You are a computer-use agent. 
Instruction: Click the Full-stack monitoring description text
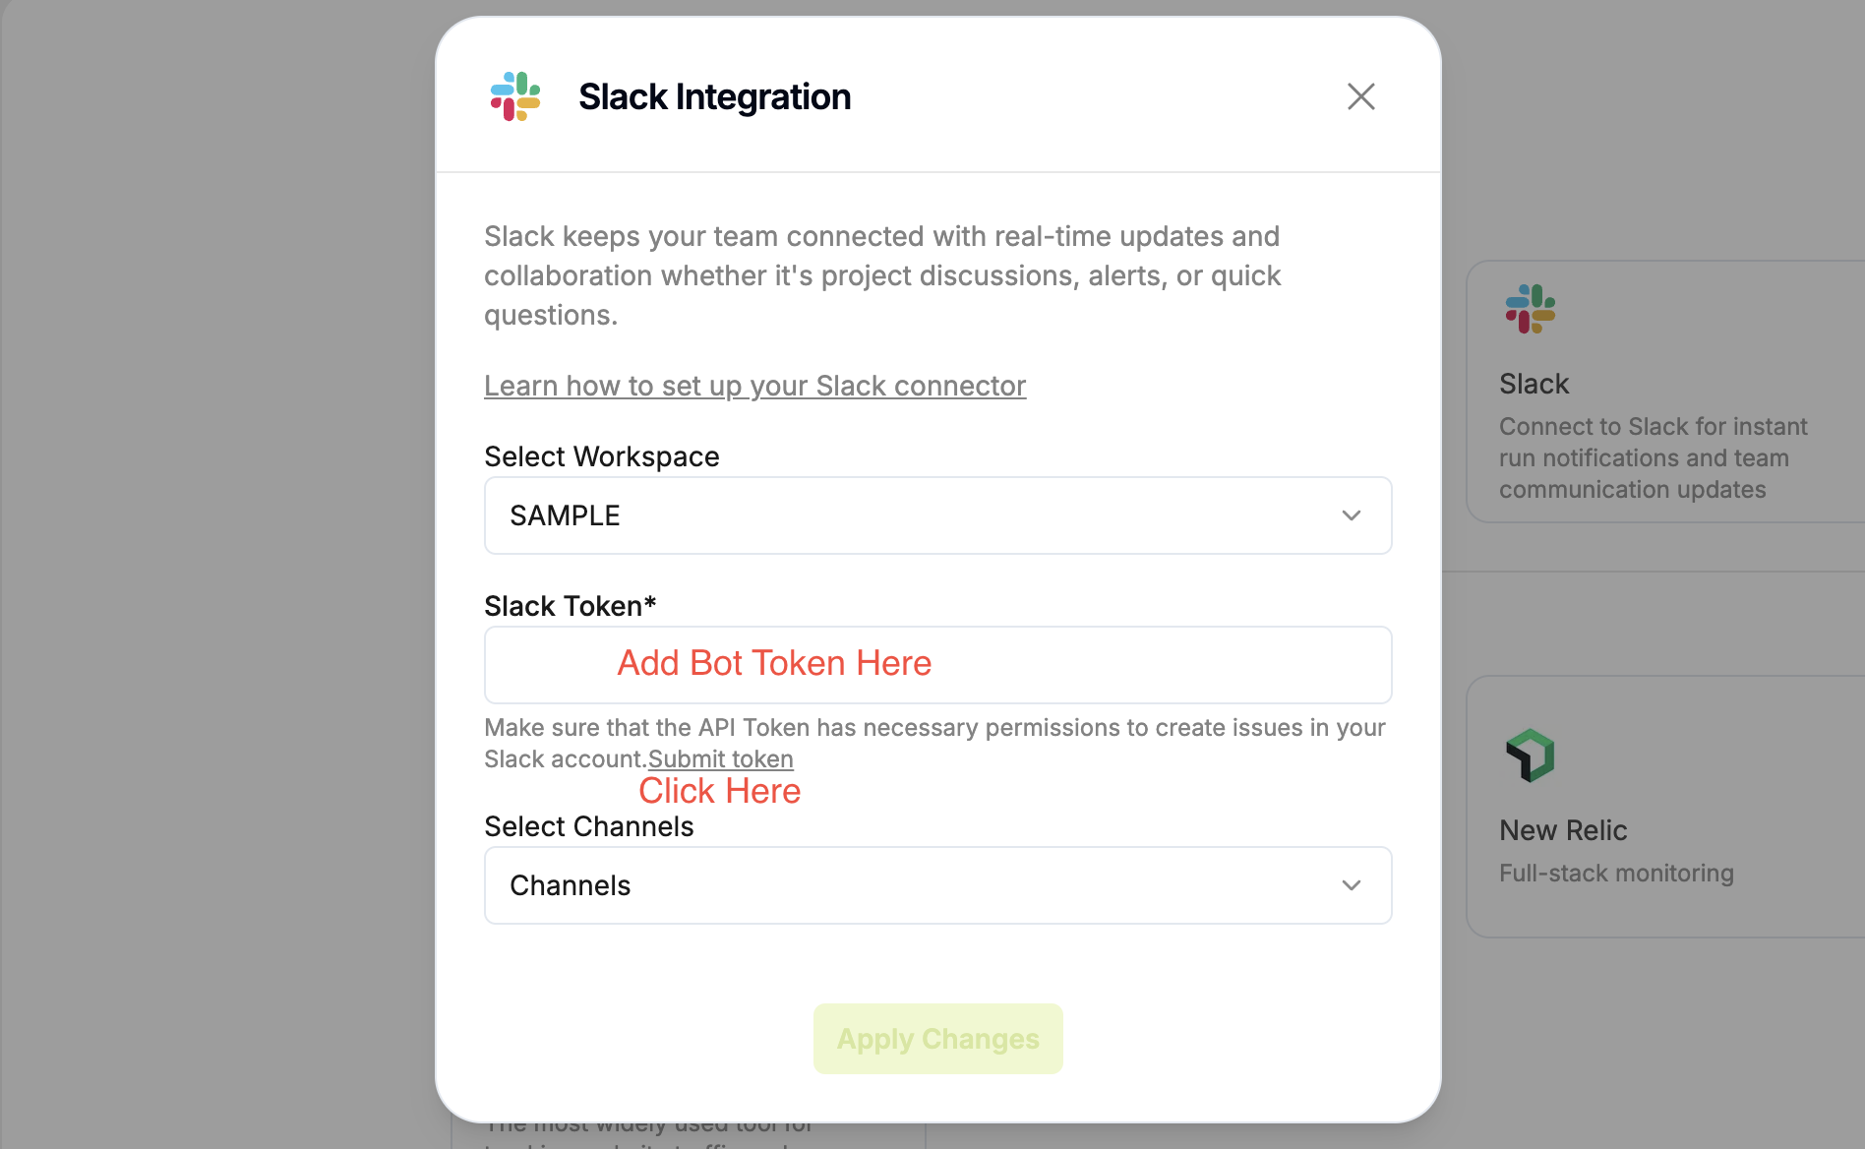(x=1616, y=874)
